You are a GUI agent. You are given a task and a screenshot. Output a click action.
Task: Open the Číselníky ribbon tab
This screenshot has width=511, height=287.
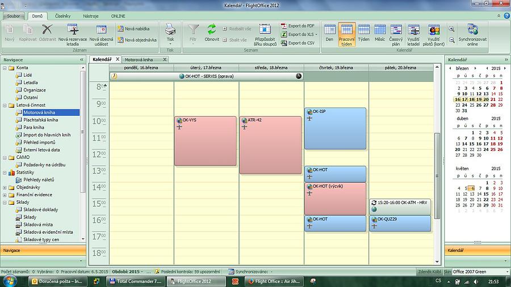click(64, 16)
